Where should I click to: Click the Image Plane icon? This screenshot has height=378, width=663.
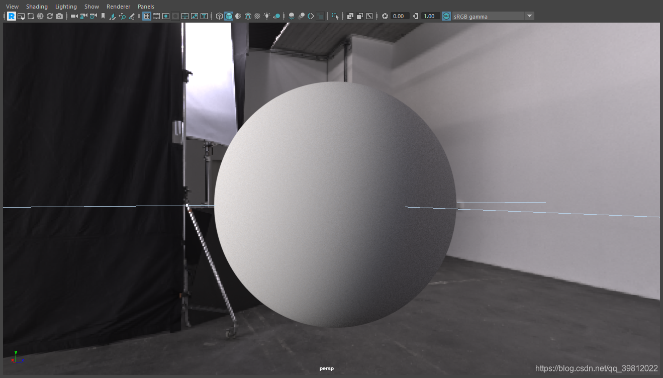tap(113, 16)
